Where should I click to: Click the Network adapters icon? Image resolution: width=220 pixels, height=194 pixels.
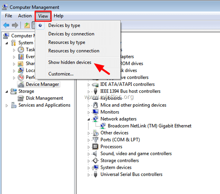(95, 119)
